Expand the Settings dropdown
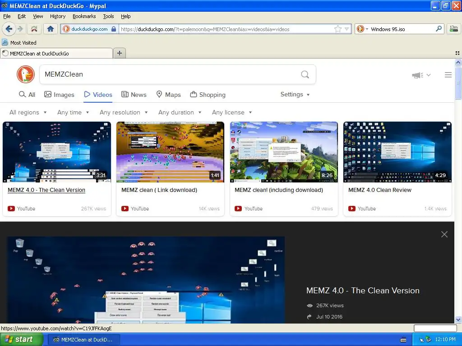462x346 pixels. pyautogui.click(x=295, y=95)
